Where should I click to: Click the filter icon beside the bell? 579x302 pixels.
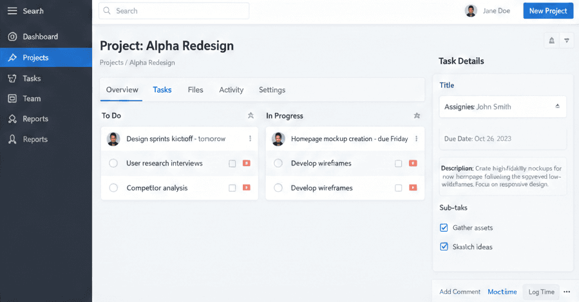(x=567, y=41)
